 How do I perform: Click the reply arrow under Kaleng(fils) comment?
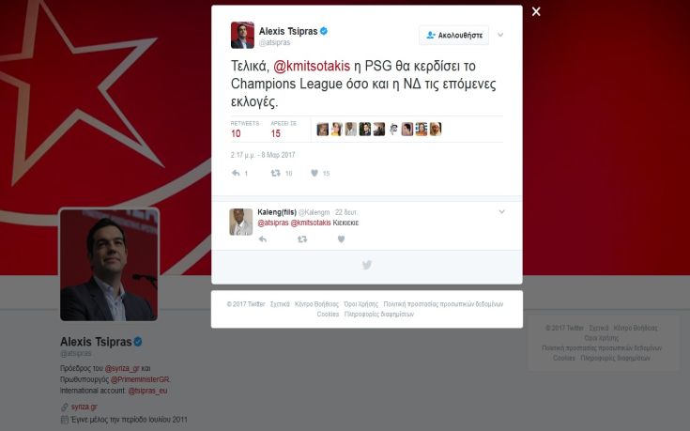263,239
